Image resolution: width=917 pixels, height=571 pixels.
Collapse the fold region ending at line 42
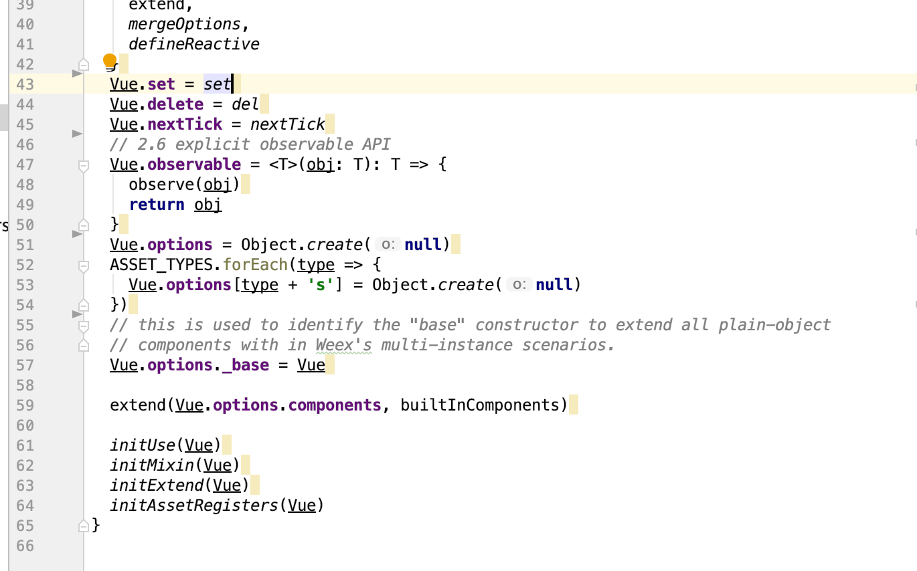(84, 65)
